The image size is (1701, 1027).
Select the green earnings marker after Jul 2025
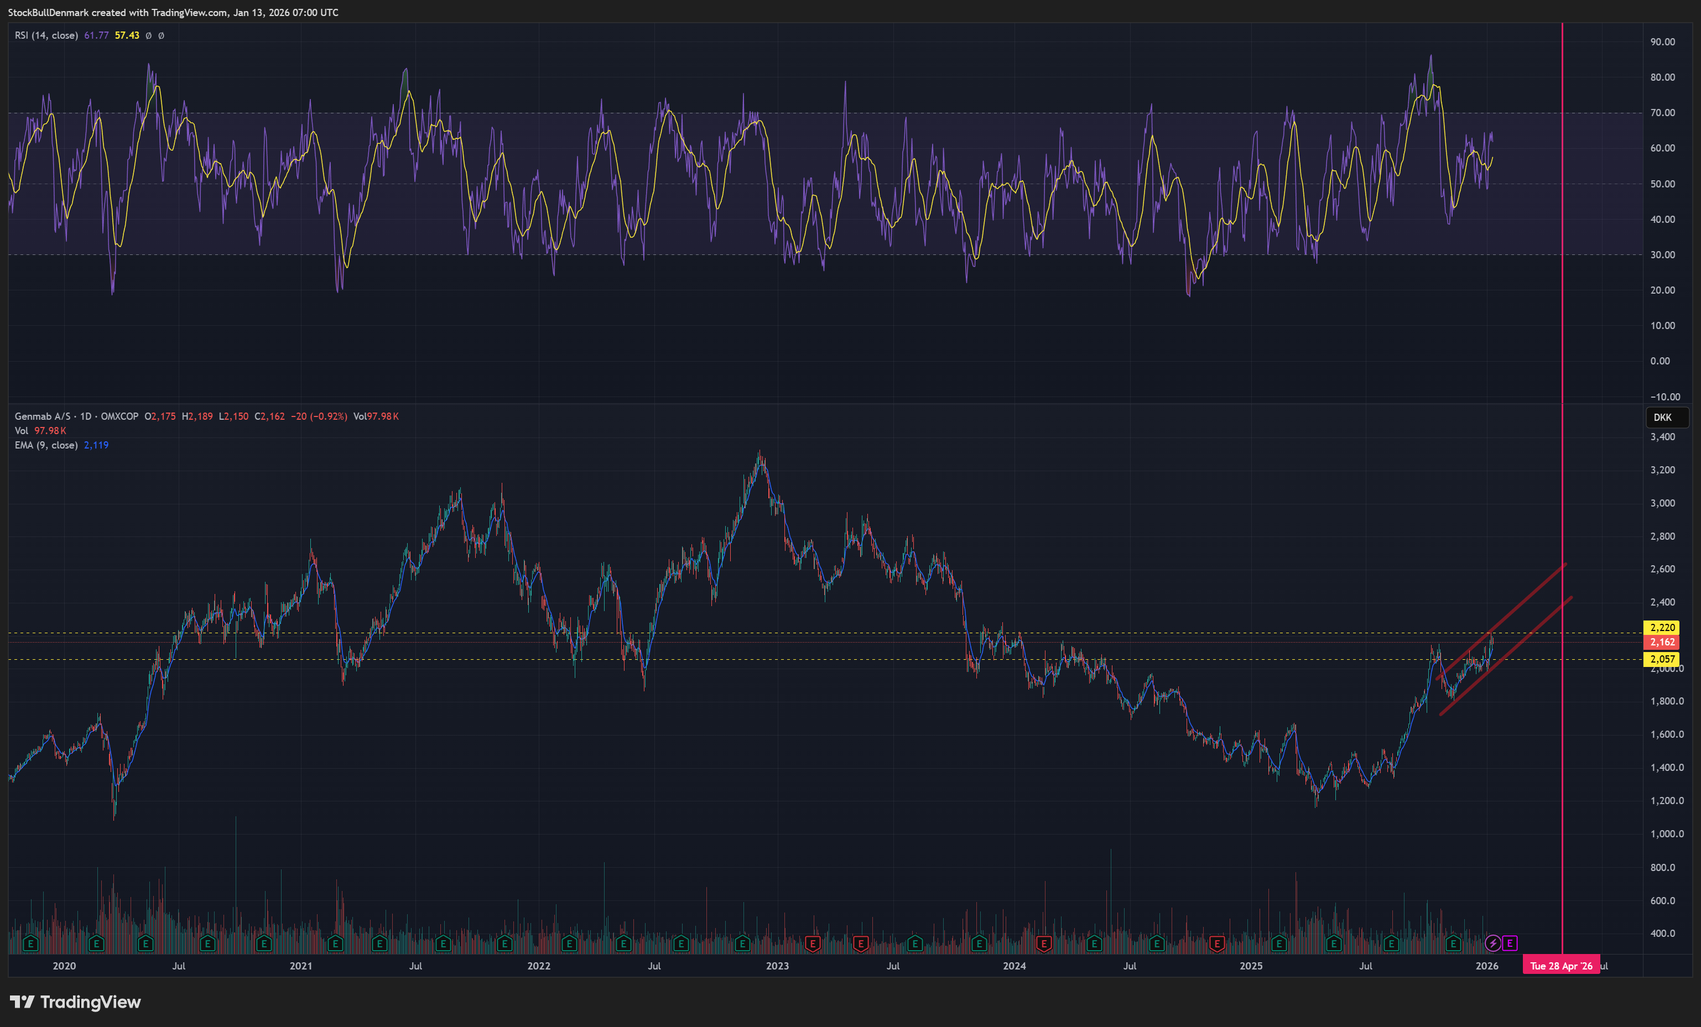tap(1391, 943)
